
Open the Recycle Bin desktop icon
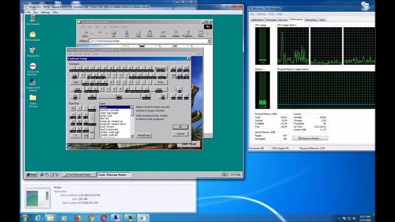pos(33,52)
